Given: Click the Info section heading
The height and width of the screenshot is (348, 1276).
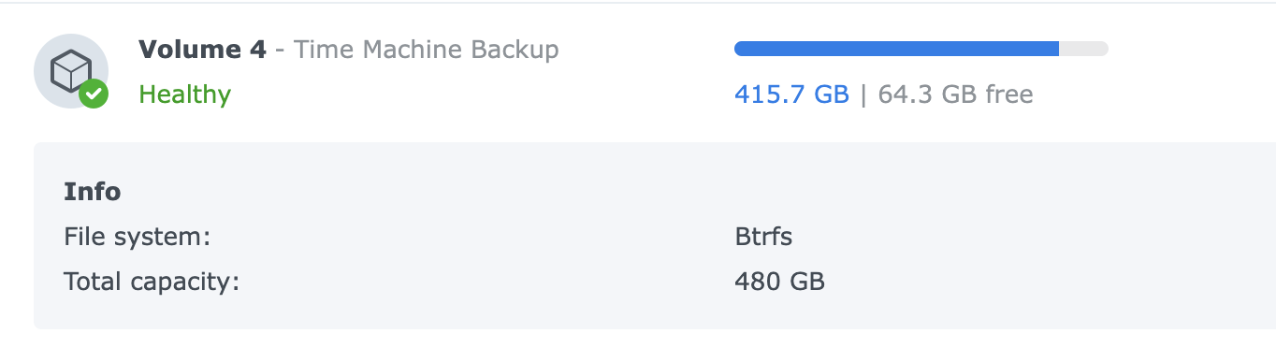Looking at the screenshot, I should [x=92, y=192].
